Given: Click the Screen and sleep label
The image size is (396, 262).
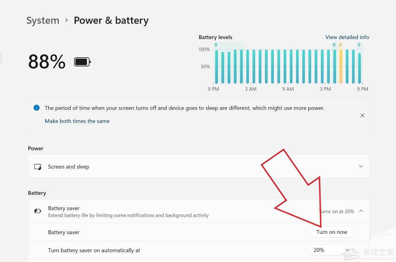Looking at the screenshot, I should pos(69,167).
